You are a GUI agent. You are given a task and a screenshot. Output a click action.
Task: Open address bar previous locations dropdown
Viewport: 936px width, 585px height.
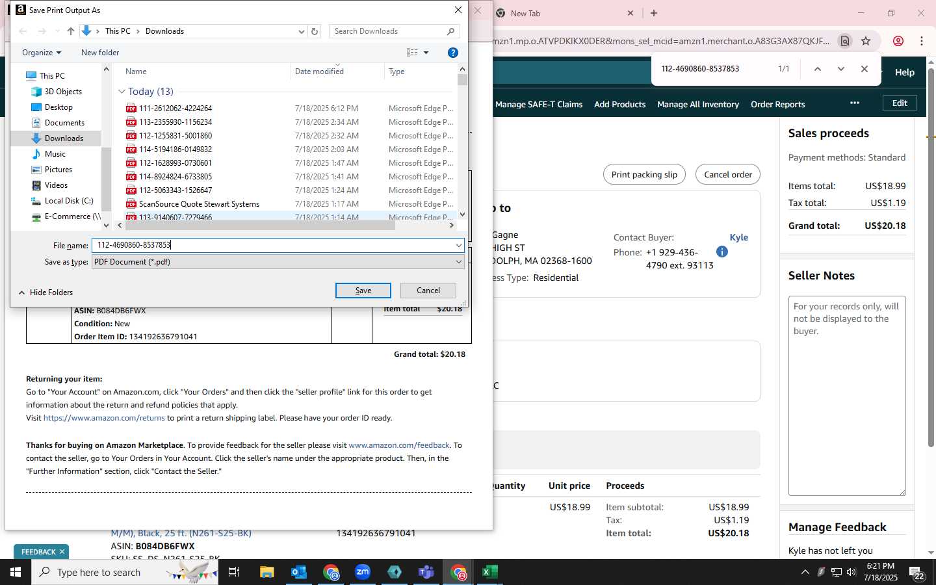301,31
